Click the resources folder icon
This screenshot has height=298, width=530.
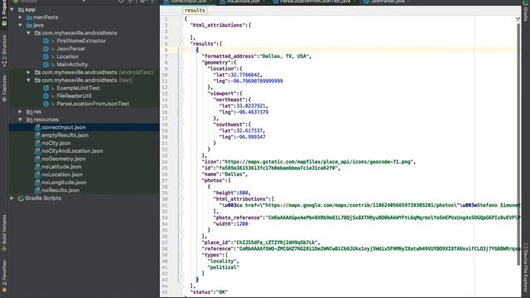click(x=30, y=119)
